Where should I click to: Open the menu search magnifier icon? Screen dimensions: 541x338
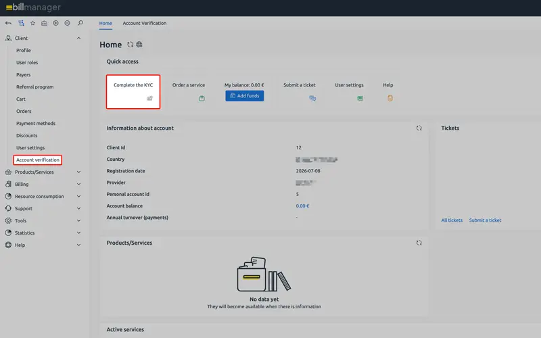pyautogui.click(x=80, y=23)
